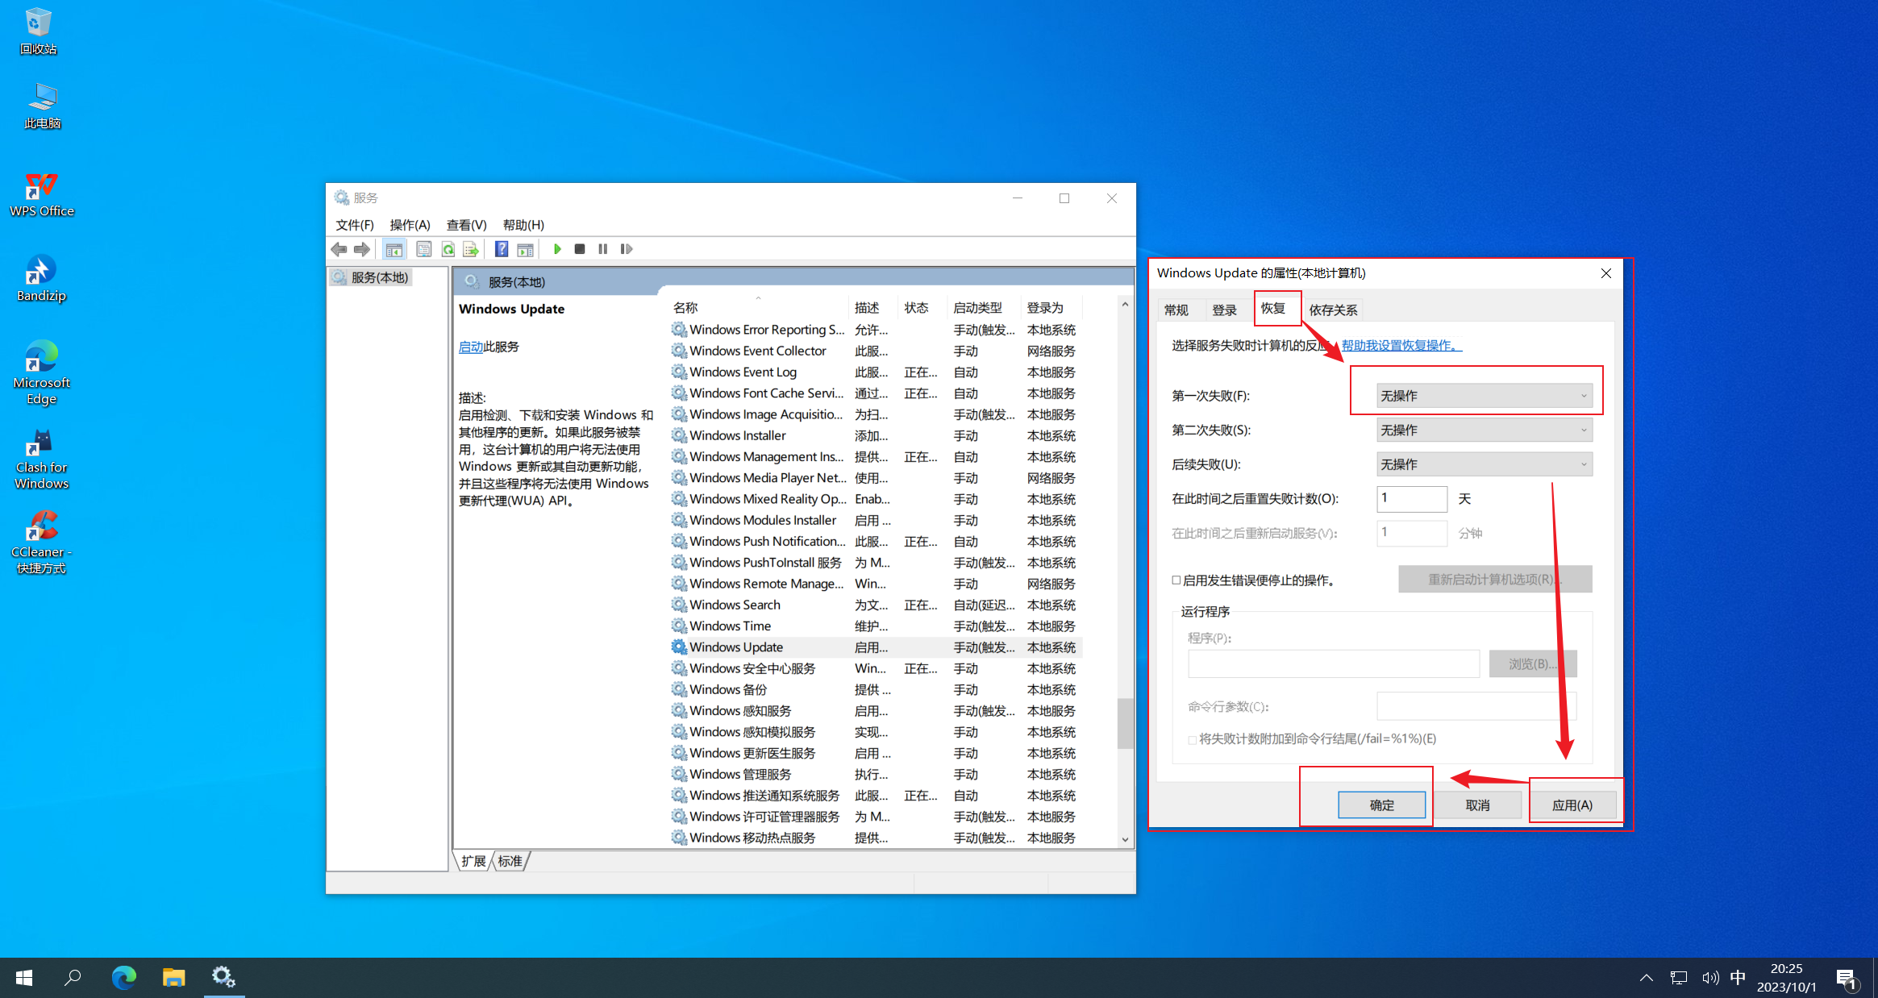The height and width of the screenshot is (998, 1878).
Task: Click the Refresh toolbar icon in Services
Action: [448, 249]
